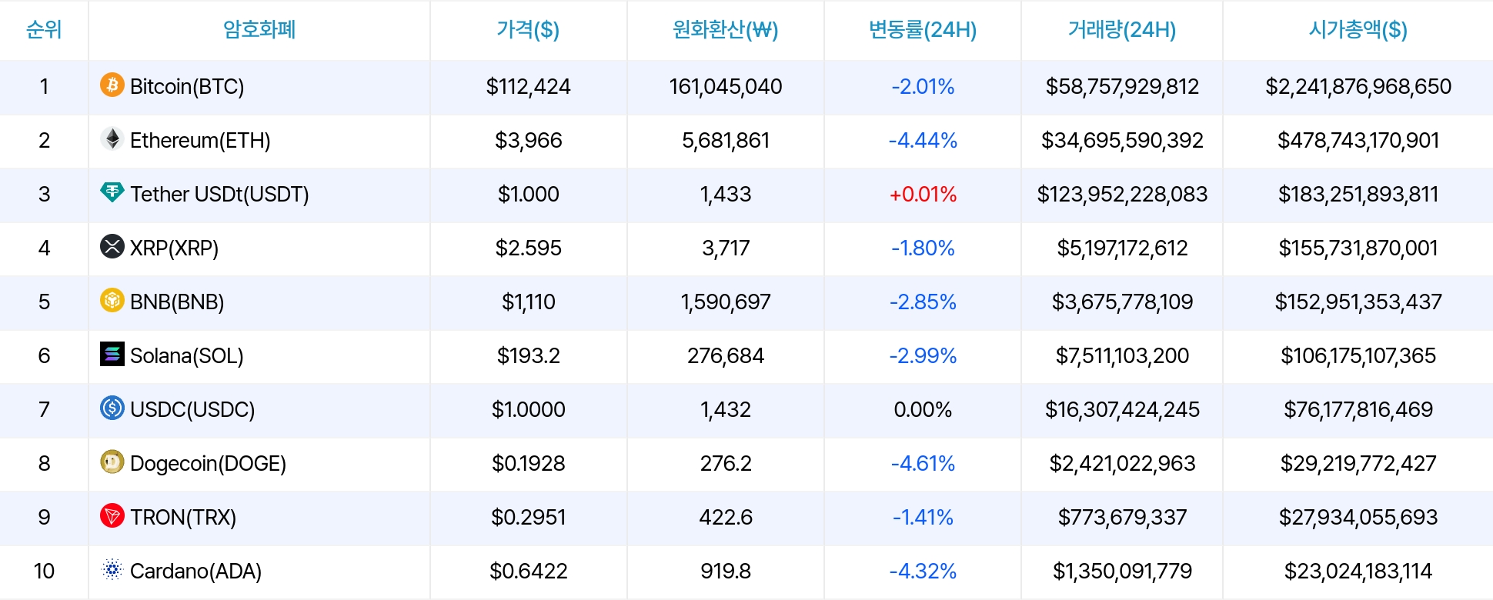Click USDC volume $16,307,424,245
This screenshot has width=1493, height=600.
tap(1122, 410)
